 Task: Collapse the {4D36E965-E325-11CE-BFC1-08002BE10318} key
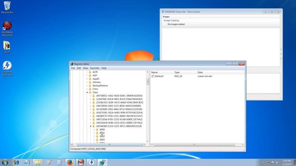pos(91,126)
